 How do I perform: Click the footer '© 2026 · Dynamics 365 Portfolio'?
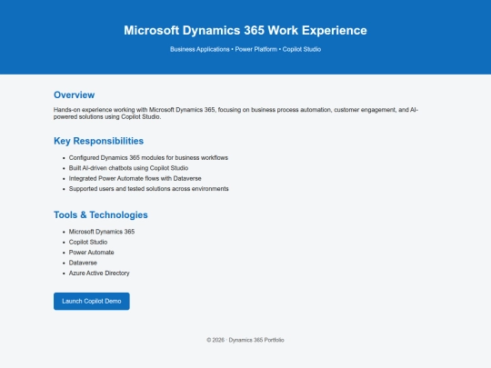click(245, 340)
